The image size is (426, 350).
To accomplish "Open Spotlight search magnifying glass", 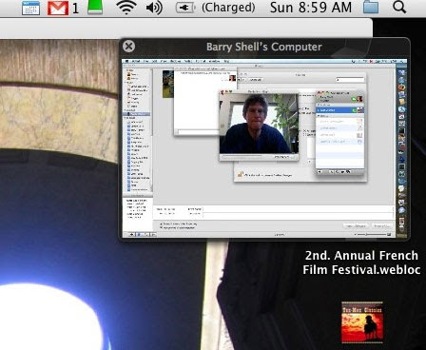I will 399,7.
